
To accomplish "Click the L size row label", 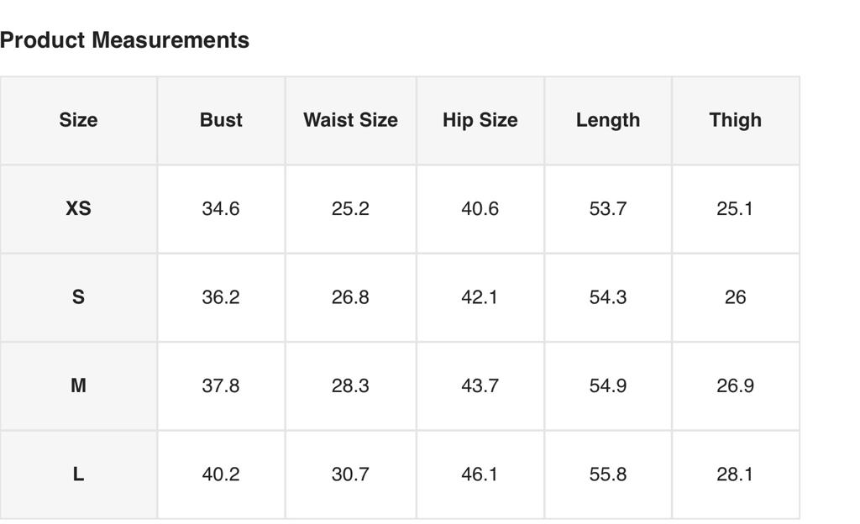I will point(78,474).
